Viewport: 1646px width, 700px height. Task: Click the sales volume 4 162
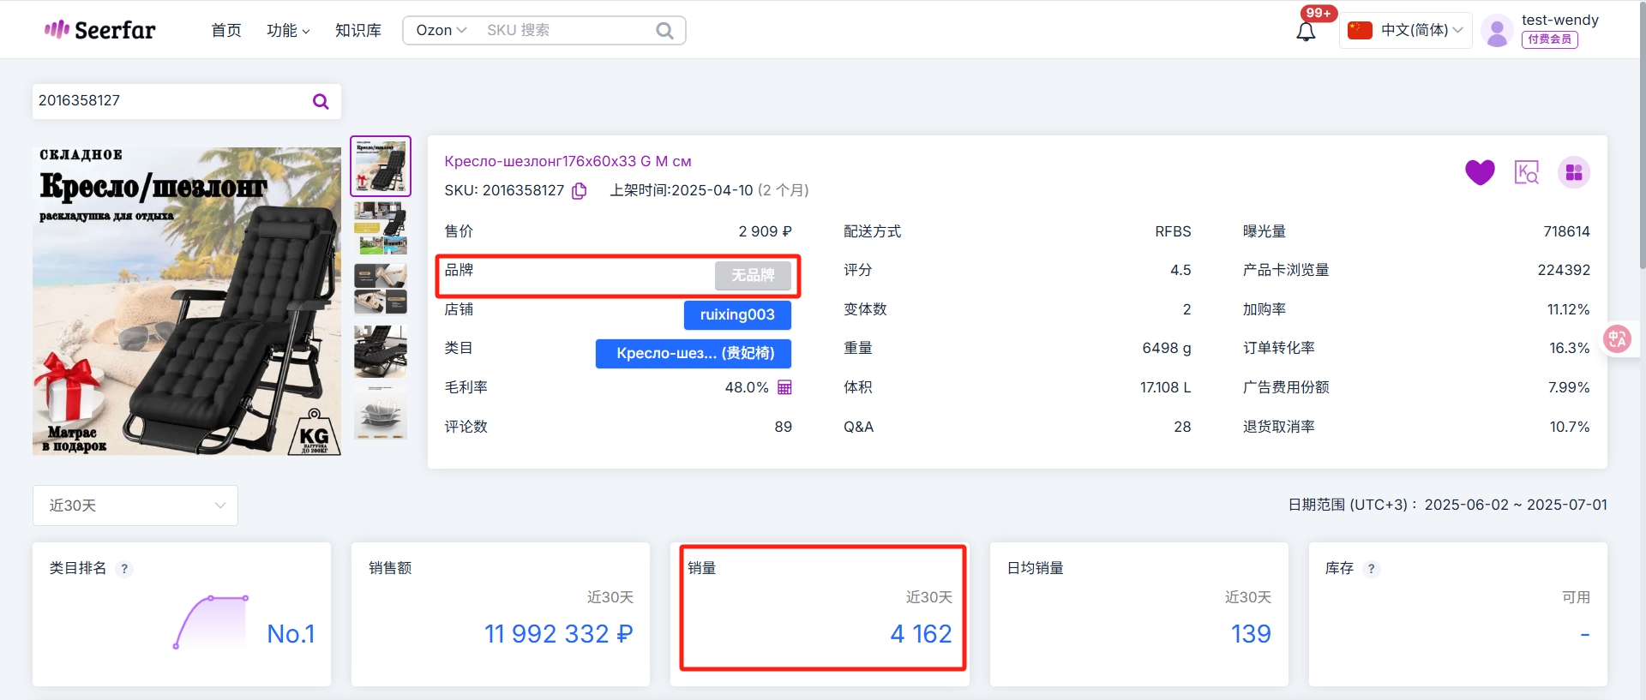point(921,634)
